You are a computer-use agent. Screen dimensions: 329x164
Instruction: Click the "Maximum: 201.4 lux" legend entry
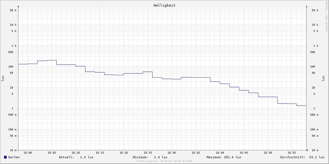click(224, 157)
